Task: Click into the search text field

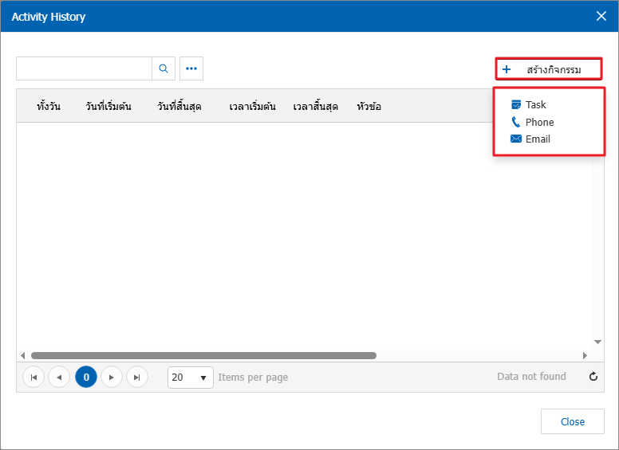Action: click(84, 68)
